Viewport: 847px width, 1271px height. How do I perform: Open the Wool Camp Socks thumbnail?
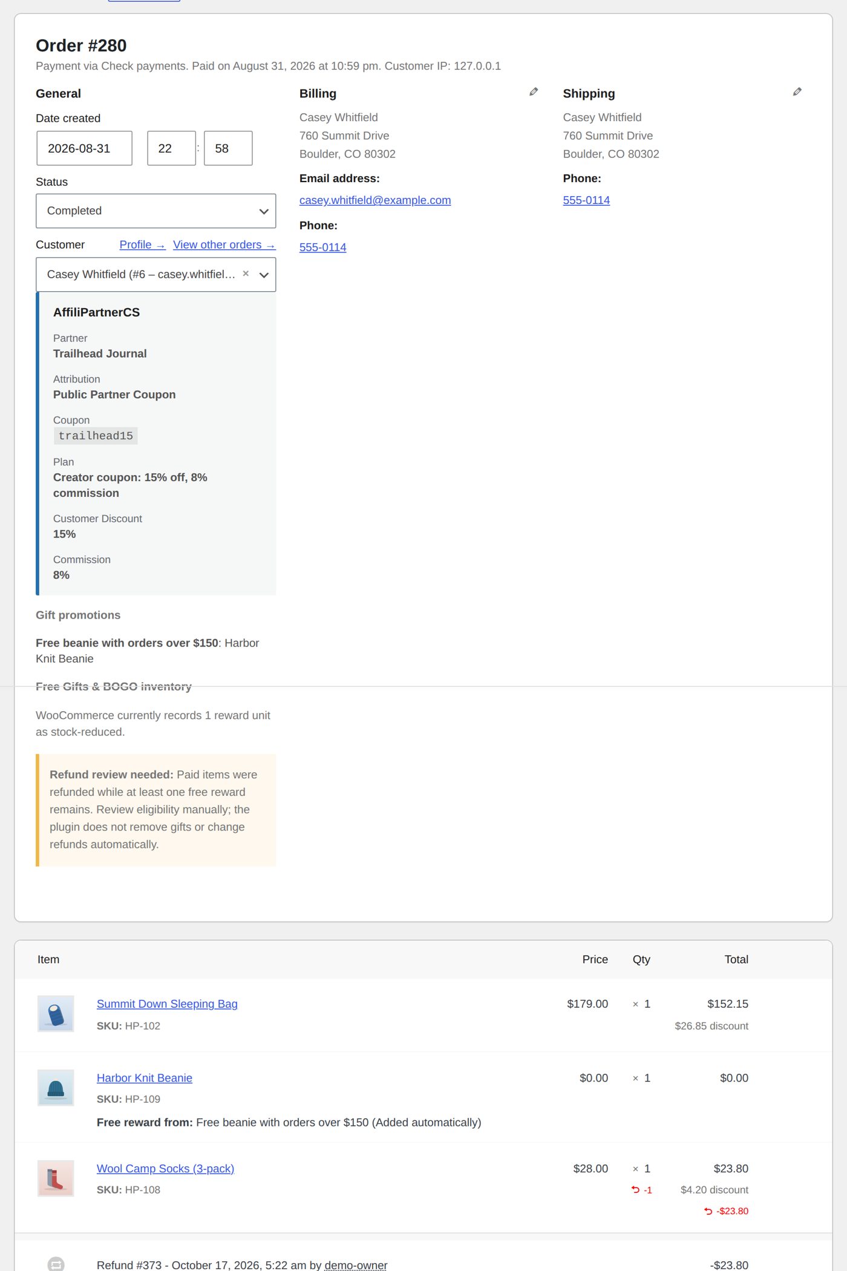click(56, 1178)
